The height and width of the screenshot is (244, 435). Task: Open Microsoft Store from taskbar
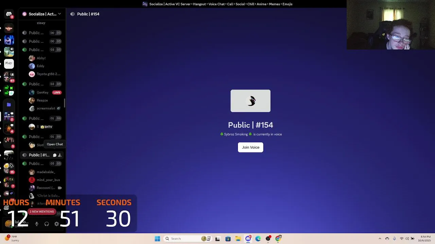point(228,239)
